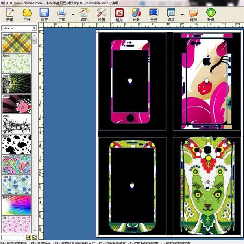Select the R001 plaid pattern thumbnail
244x244 pixels.
pos(17,43)
